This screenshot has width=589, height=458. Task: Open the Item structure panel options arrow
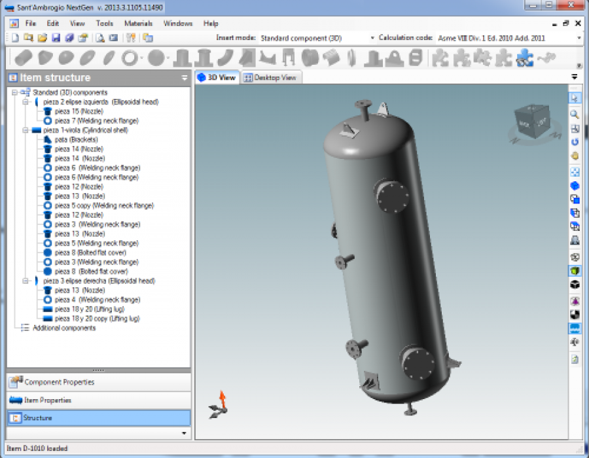point(185,78)
